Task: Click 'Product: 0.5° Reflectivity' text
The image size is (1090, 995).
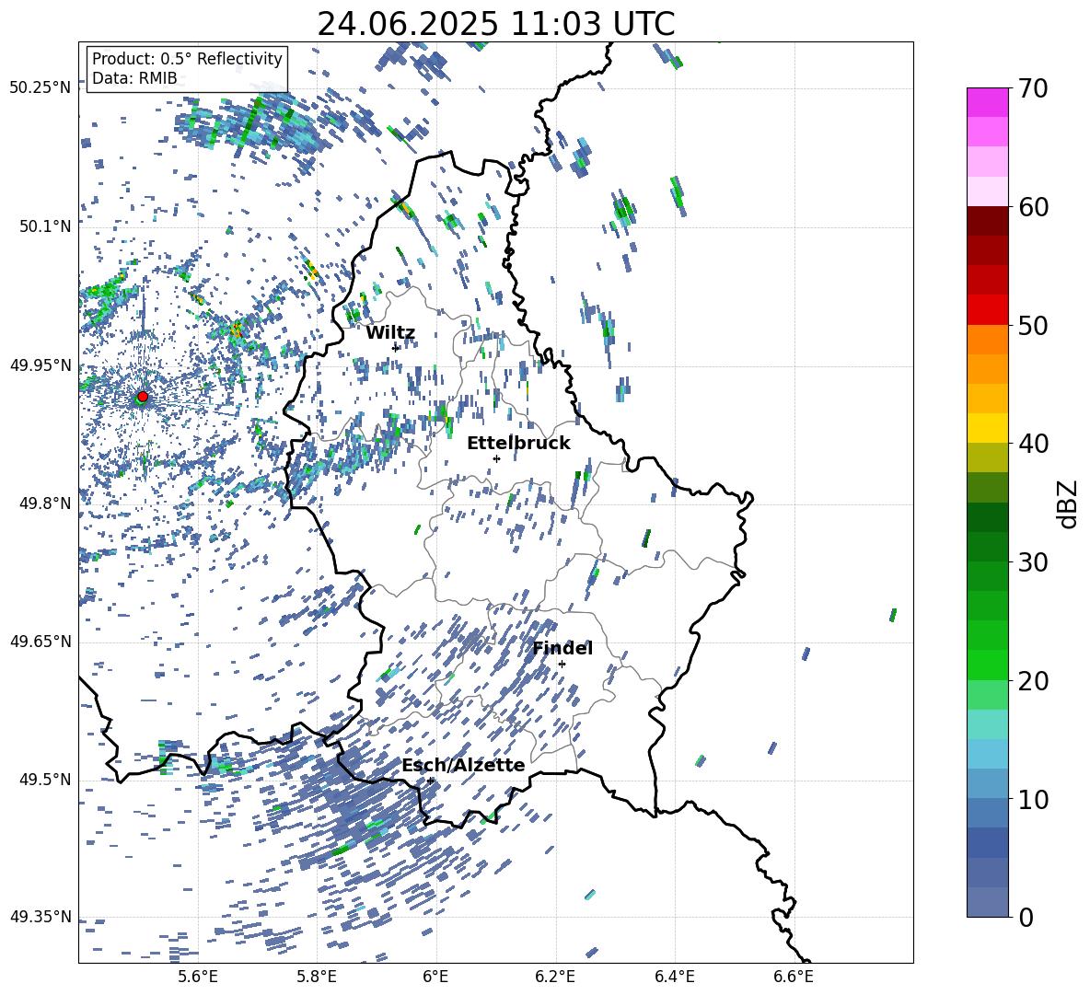Action: tap(187, 59)
